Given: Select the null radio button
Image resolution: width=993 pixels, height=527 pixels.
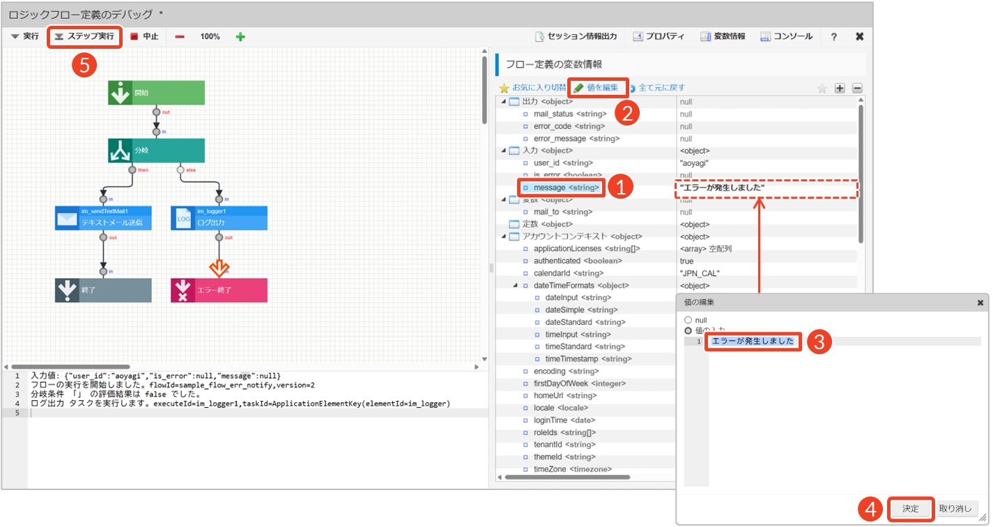Looking at the screenshot, I should [688, 320].
